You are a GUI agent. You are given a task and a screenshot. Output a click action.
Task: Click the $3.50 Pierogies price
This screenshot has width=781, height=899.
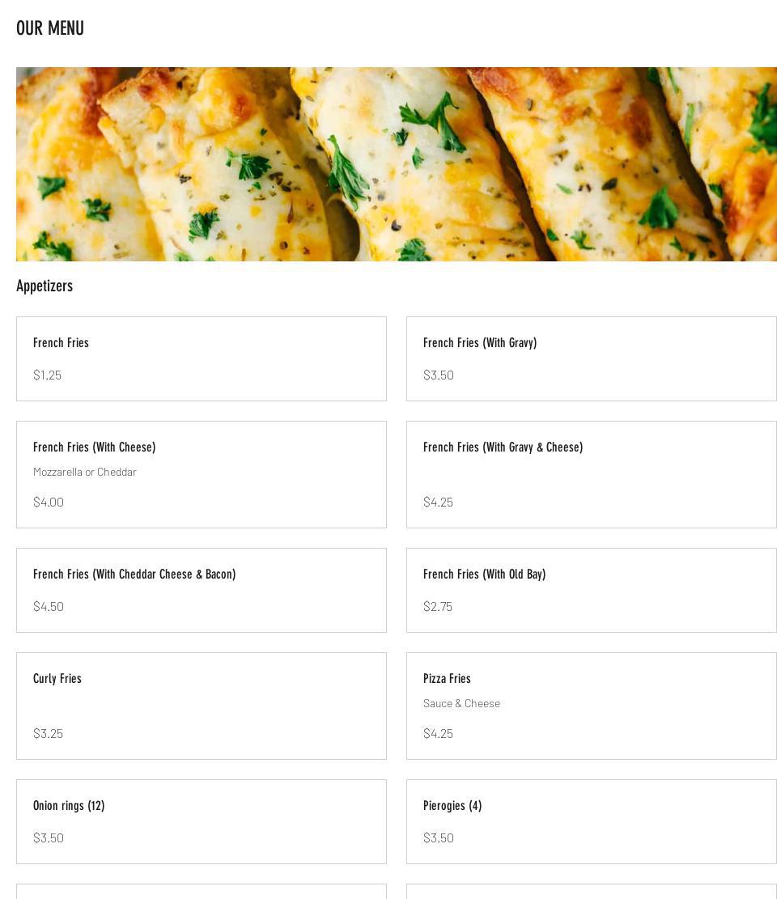pyautogui.click(x=438, y=838)
